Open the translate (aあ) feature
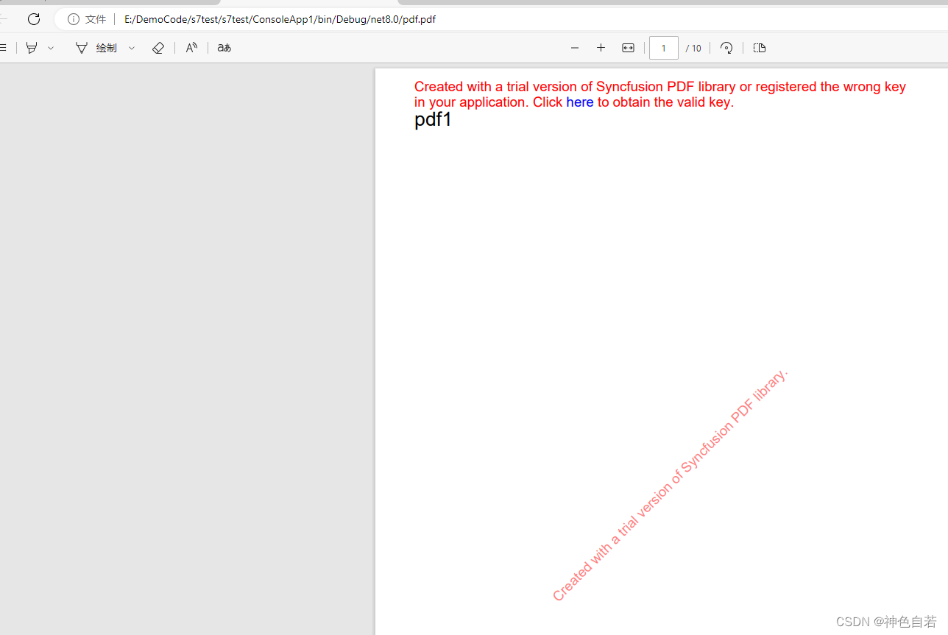948x635 pixels. click(223, 48)
